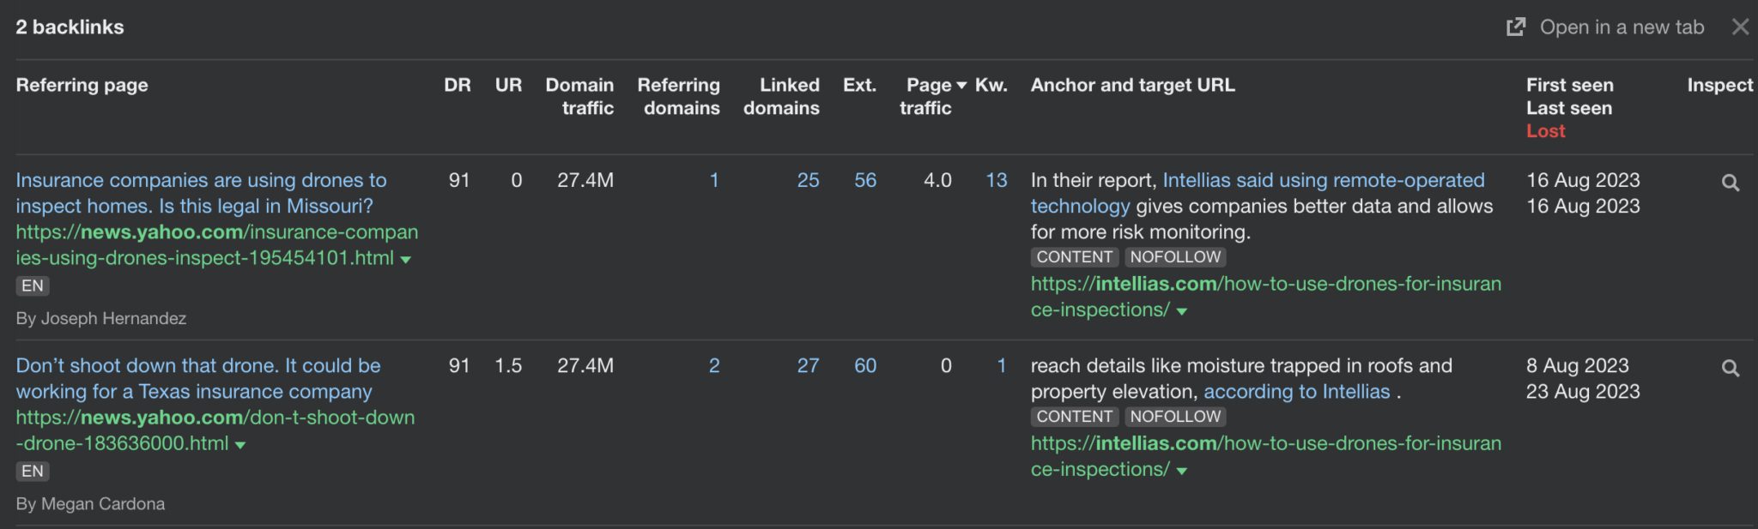1758x529 pixels.
Task: Sort by Linked domains column header
Action: coord(781,96)
